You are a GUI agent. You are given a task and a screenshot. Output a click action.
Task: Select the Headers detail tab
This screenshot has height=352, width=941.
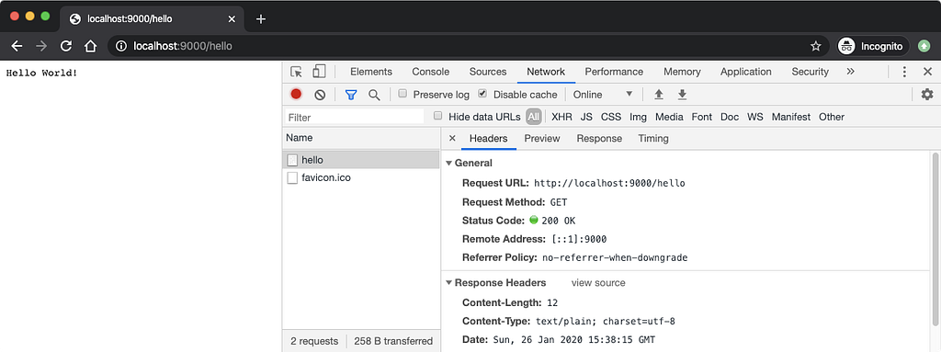489,138
